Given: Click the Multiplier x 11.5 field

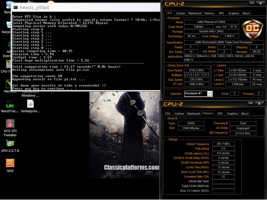Looking at the screenshot, I should pyautogui.click(x=196, y=75).
